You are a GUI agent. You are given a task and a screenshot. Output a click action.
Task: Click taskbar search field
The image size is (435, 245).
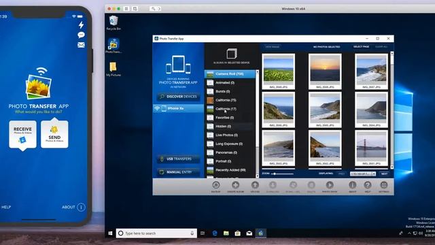(x=156, y=233)
